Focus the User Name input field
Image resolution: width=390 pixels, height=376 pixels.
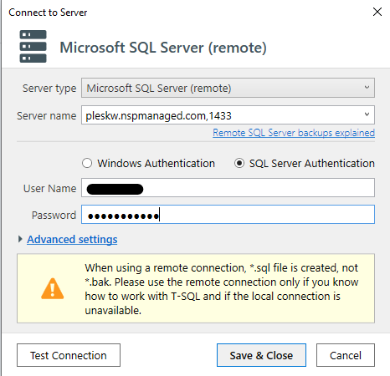pos(228,188)
